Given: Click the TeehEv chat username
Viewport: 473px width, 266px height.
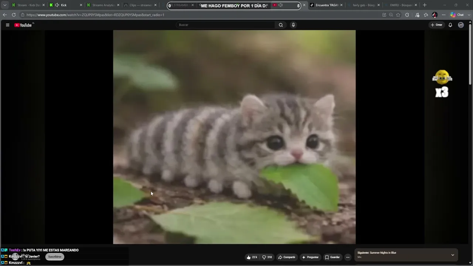Looking at the screenshot, I should pos(15,250).
